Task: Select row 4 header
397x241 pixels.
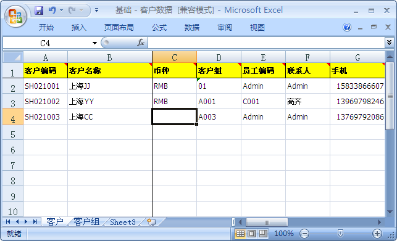Action: pos(13,117)
